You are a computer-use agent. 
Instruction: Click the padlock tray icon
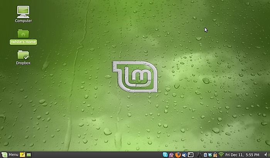click(215, 155)
